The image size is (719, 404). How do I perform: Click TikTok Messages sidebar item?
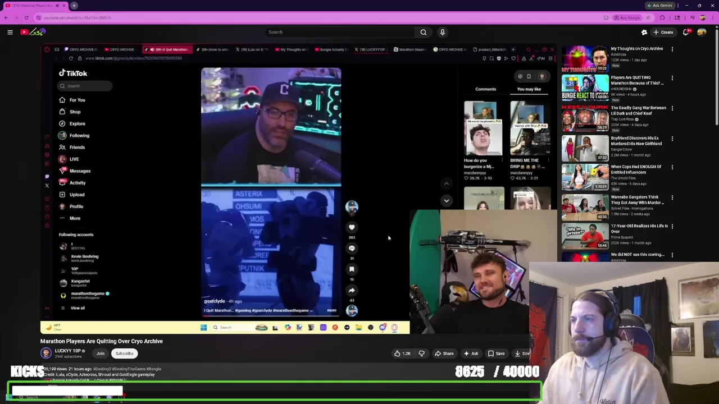pyautogui.click(x=75, y=171)
